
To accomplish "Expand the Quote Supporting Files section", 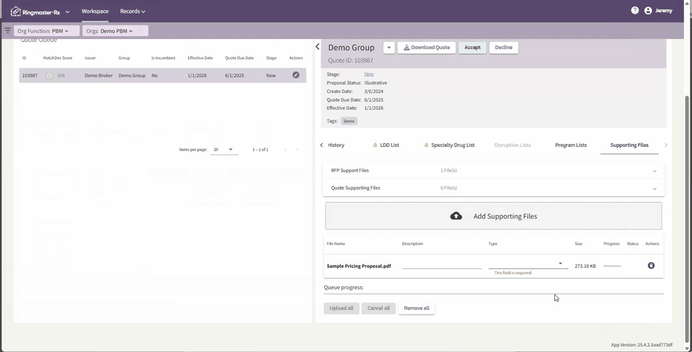I will (655, 188).
